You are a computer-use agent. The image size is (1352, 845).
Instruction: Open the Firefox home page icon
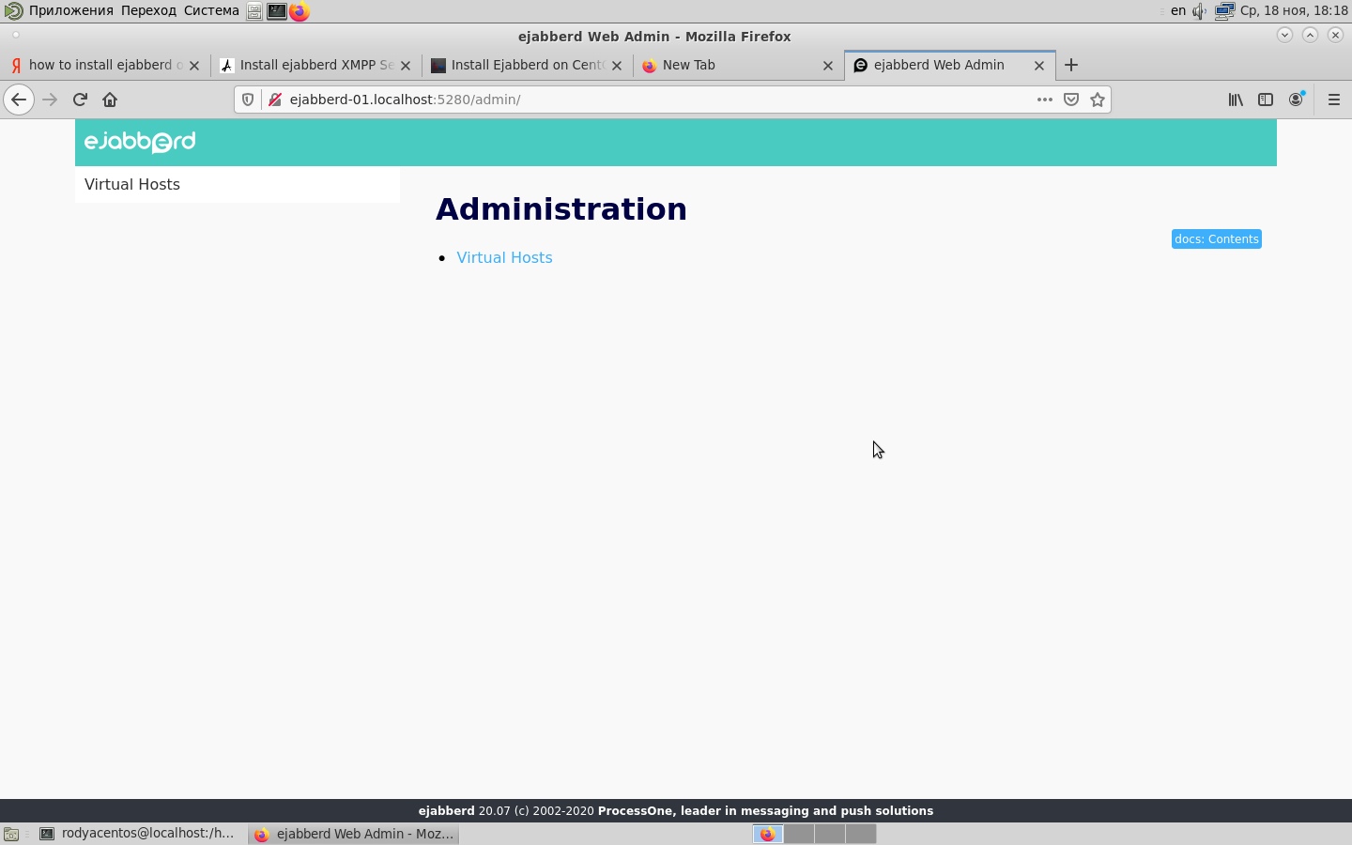coord(110,100)
